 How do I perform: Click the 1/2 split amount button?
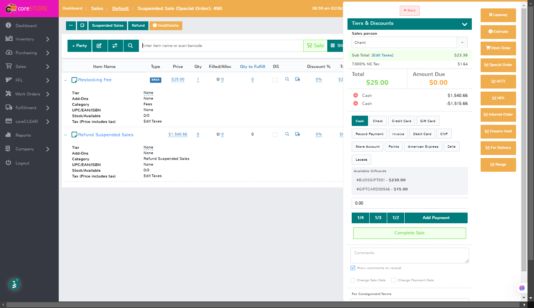396,218
